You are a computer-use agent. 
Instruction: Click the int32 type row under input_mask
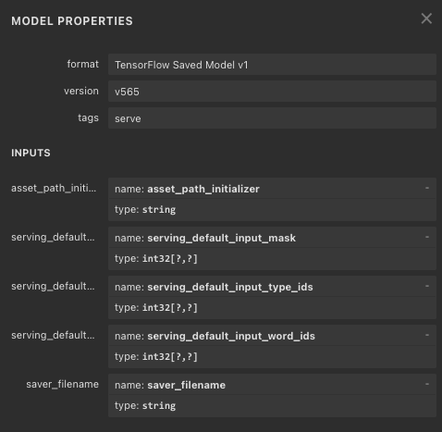click(x=272, y=259)
